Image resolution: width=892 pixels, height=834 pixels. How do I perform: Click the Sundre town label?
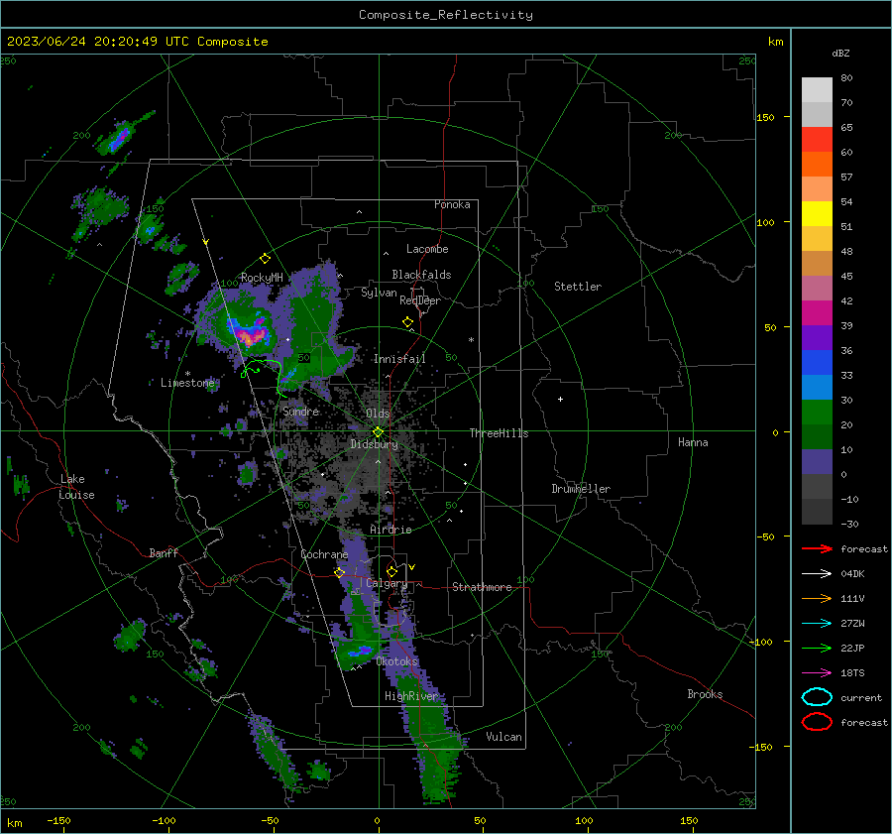pos(300,412)
